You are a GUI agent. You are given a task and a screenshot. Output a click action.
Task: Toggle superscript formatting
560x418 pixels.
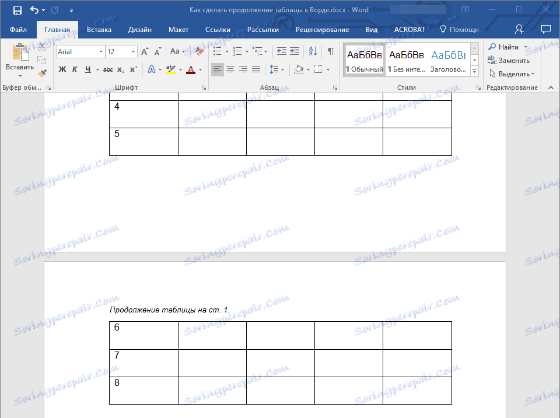[x=134, y=69]
